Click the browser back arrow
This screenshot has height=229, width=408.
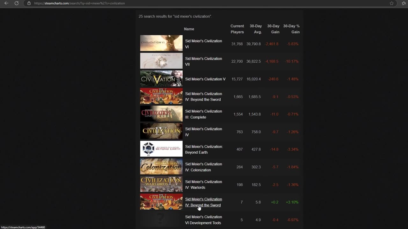tap(6, 3)
